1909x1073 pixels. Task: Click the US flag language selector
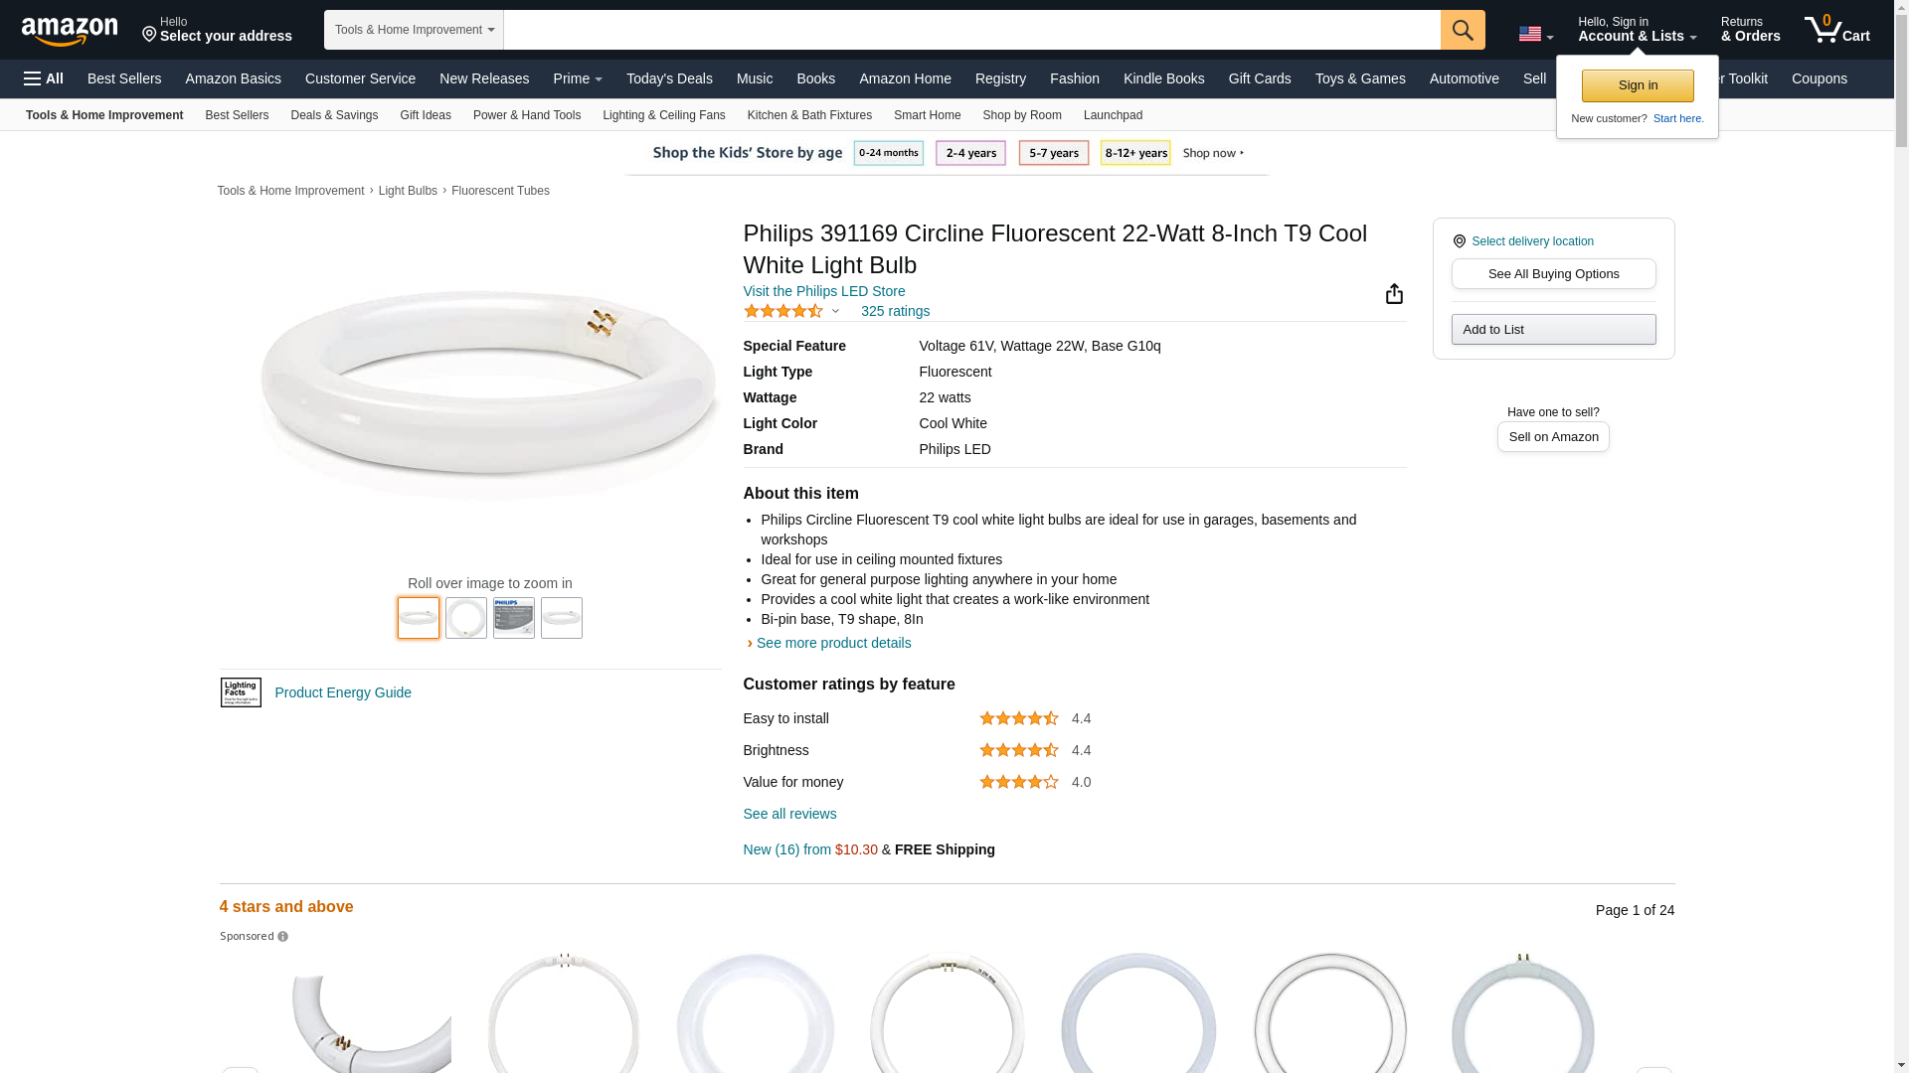1535,35
